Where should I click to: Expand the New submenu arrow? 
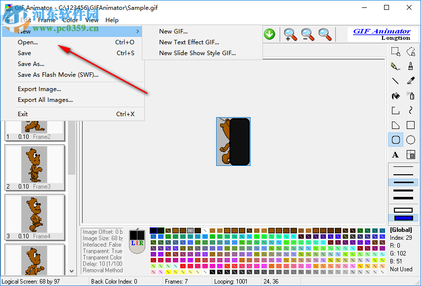tap(138, 31)
